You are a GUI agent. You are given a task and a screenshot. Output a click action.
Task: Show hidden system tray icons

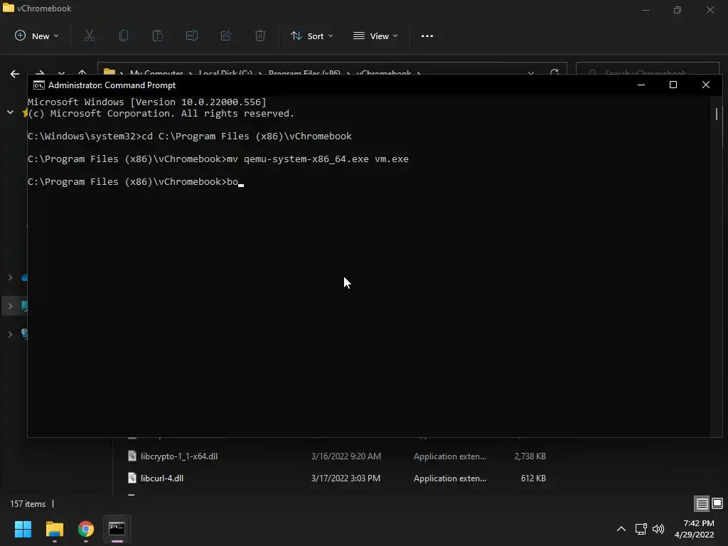621,529
